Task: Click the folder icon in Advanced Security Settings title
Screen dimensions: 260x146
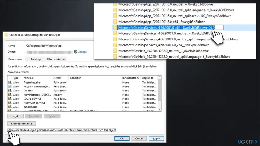Action: click(6, 35)
